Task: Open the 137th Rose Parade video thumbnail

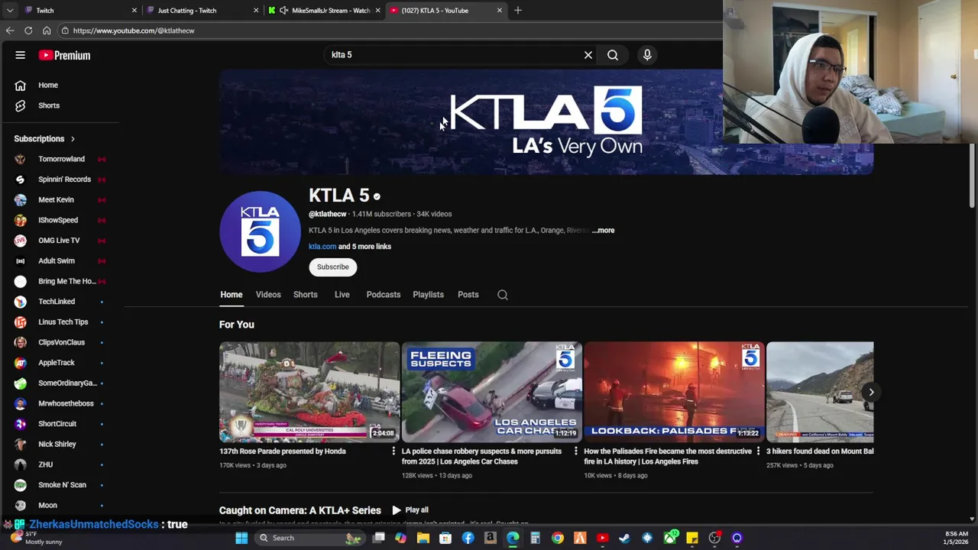Action: (309, 392)
